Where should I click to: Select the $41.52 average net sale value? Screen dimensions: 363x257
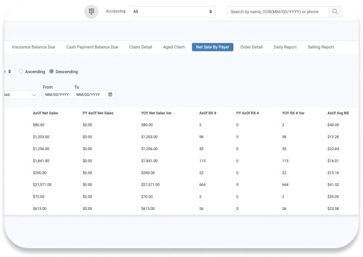333,184
